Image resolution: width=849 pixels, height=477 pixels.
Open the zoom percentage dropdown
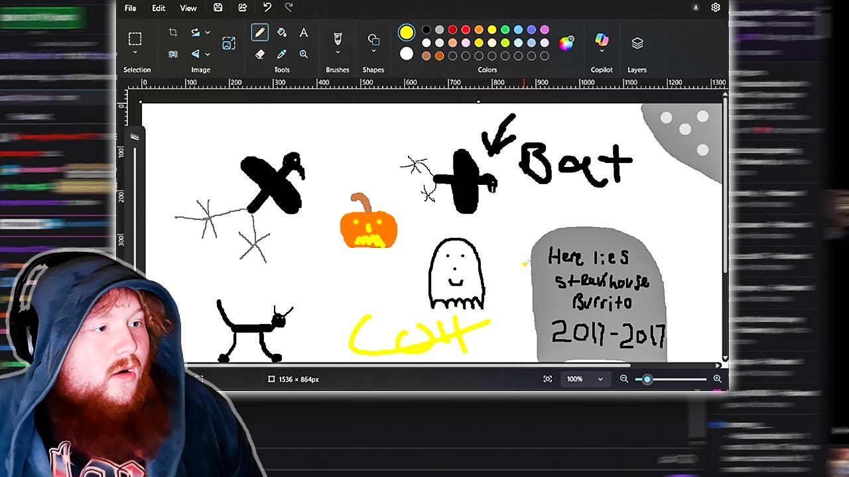pos(584,379)
